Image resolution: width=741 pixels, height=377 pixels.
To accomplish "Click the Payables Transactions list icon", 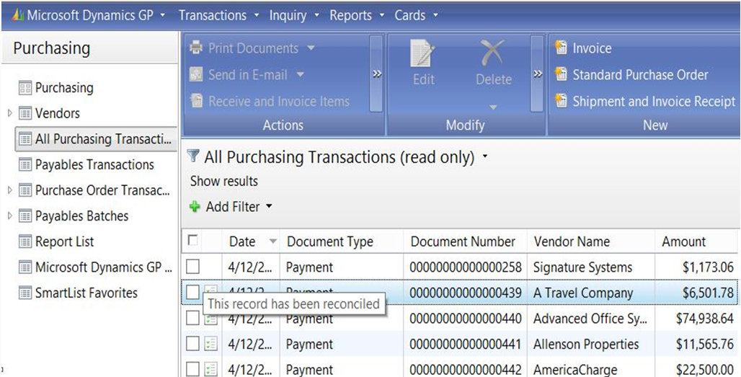I will click(25, 165).
